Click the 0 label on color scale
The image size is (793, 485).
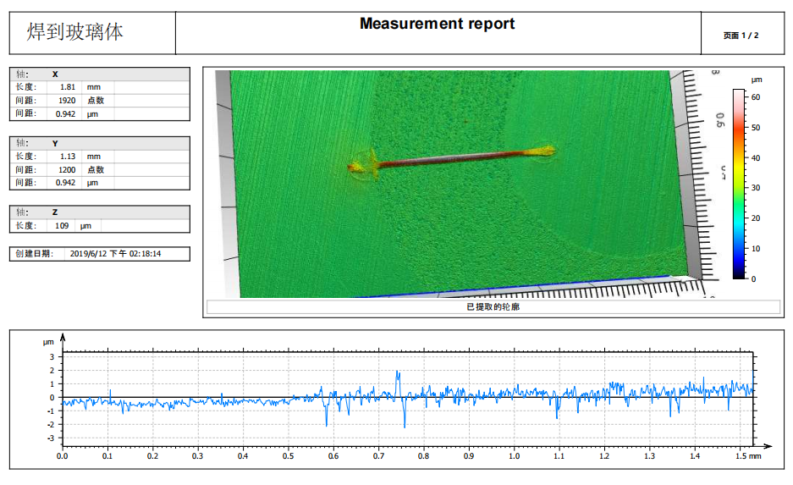point(753,279)
